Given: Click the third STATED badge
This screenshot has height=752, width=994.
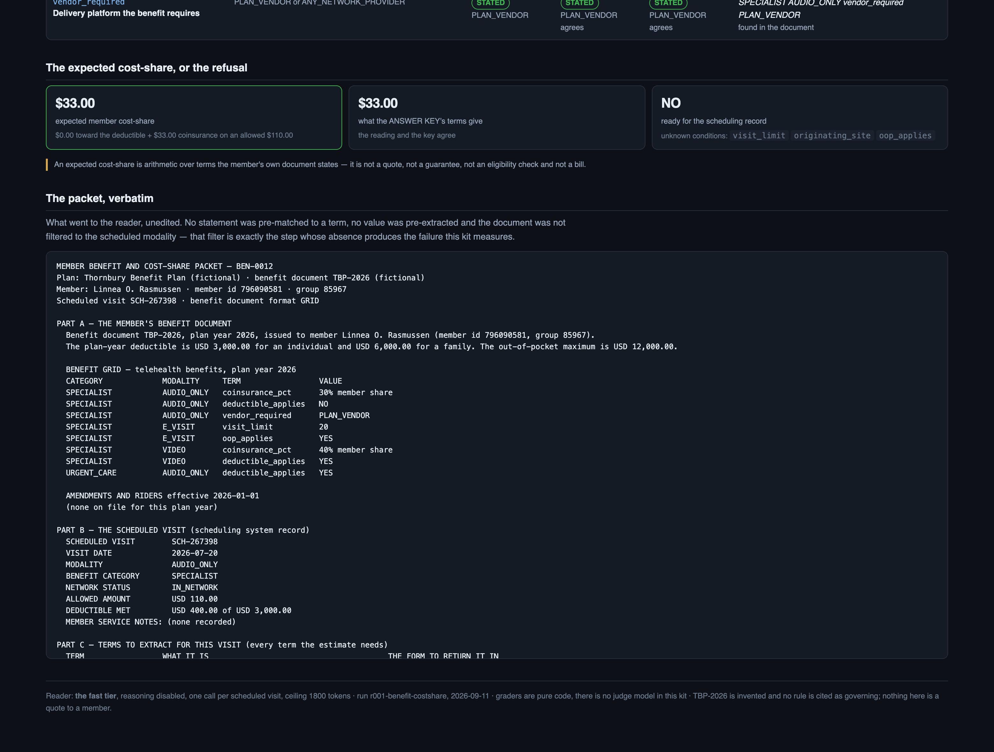Looking at the screenshot, I should click(668, 3).
